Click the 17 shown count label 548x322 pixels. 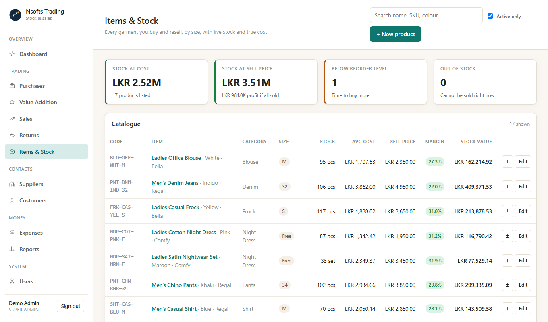click(x=520, y=124)
